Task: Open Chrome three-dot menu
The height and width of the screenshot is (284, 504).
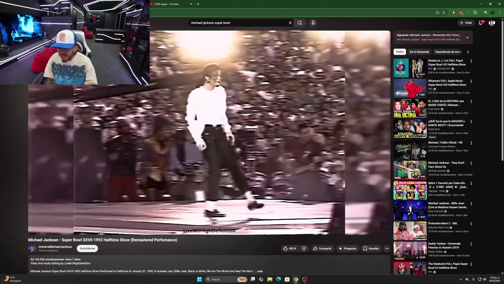Action: click(x=499, y=13)
